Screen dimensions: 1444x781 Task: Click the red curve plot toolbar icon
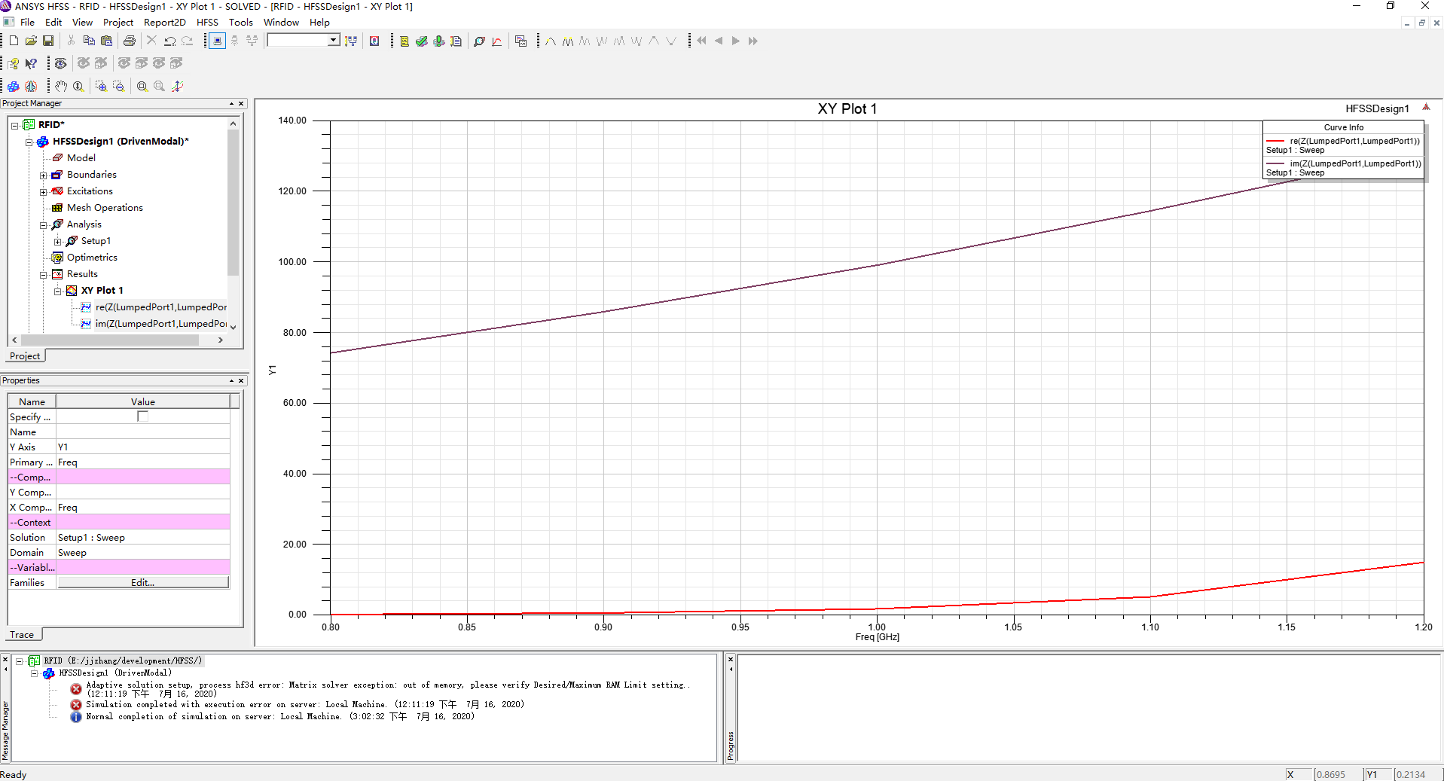click(x=497, y=41)
